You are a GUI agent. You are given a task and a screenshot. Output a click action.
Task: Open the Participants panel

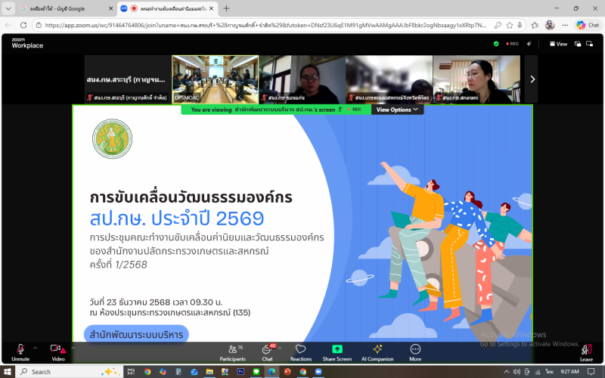click(x=231, y=352)
